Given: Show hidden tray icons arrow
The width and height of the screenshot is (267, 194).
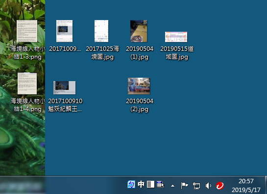Looking at the screenshot, I should [172, 186].
